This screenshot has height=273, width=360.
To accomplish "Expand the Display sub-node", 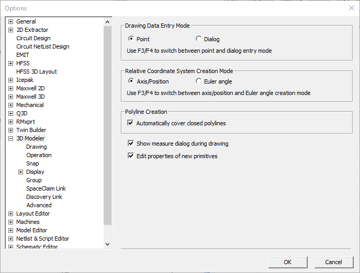I will tap(21, 172).
